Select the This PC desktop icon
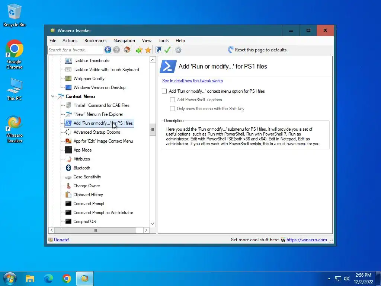Screen dimensions: 381x286 (15, 89)
